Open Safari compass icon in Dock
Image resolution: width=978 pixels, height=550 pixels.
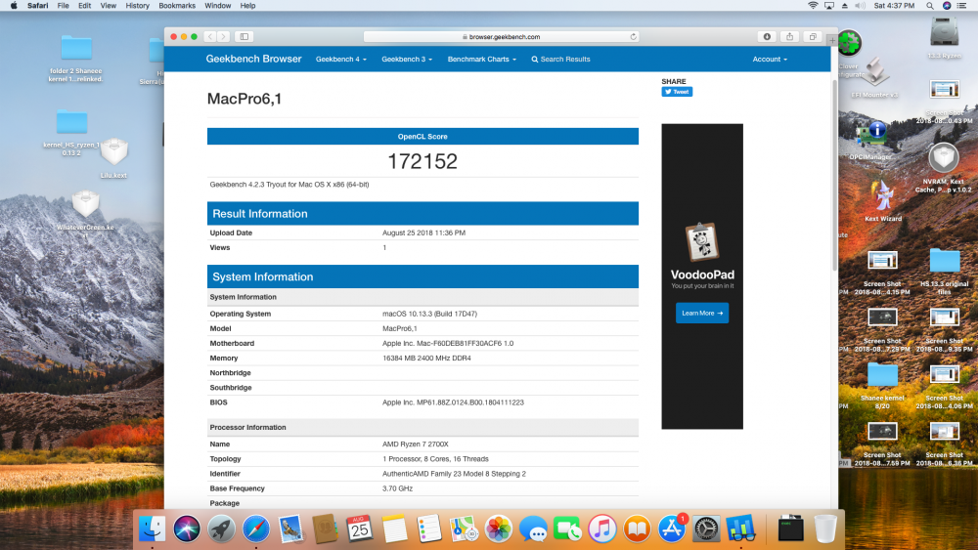255,529
